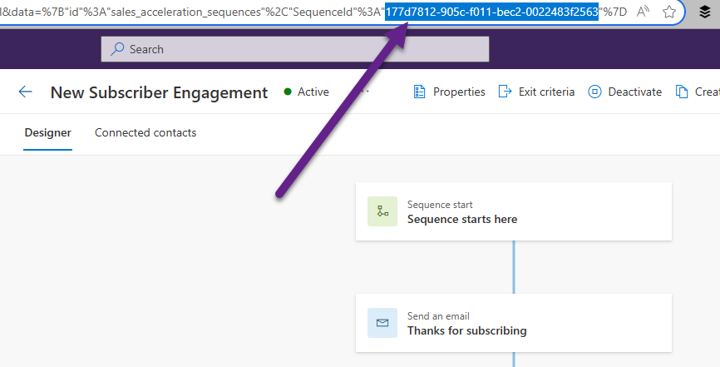Screen dimensions: 720x367
Task: Add the page to favorites with the star
Action: 669,12
